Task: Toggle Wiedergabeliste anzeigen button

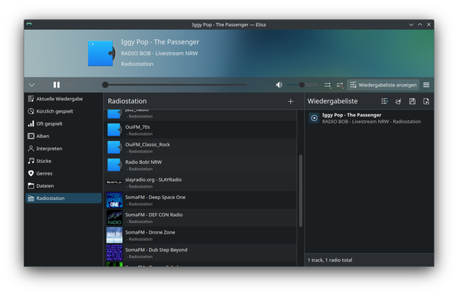Action: (x=384, y=85)
